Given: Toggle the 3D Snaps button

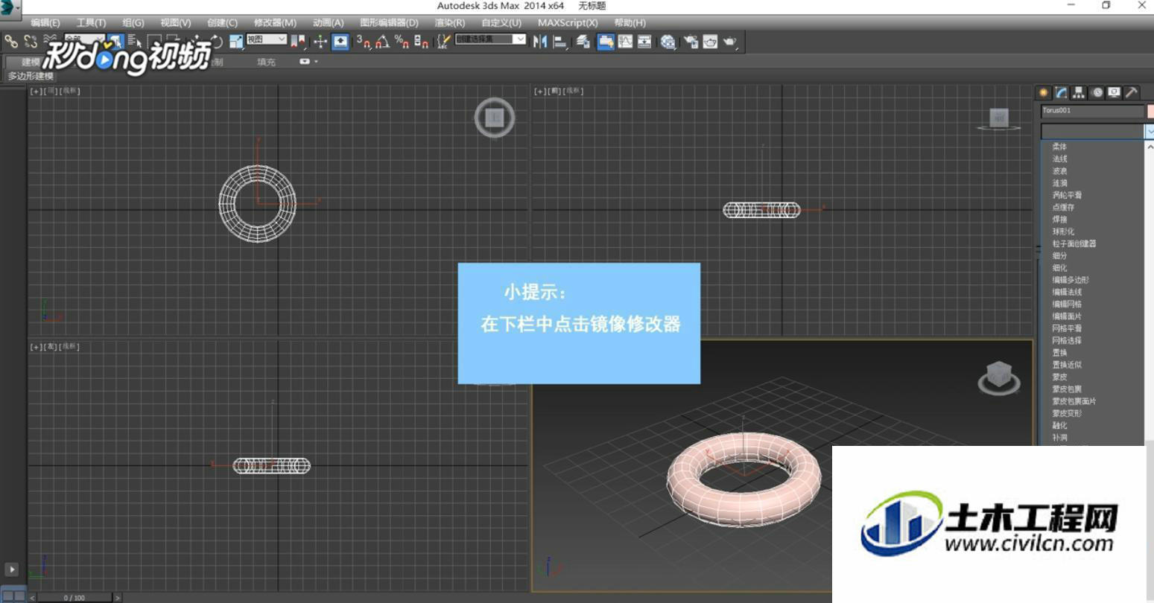Looking at the screenshot, I should [x=363, y=42].
